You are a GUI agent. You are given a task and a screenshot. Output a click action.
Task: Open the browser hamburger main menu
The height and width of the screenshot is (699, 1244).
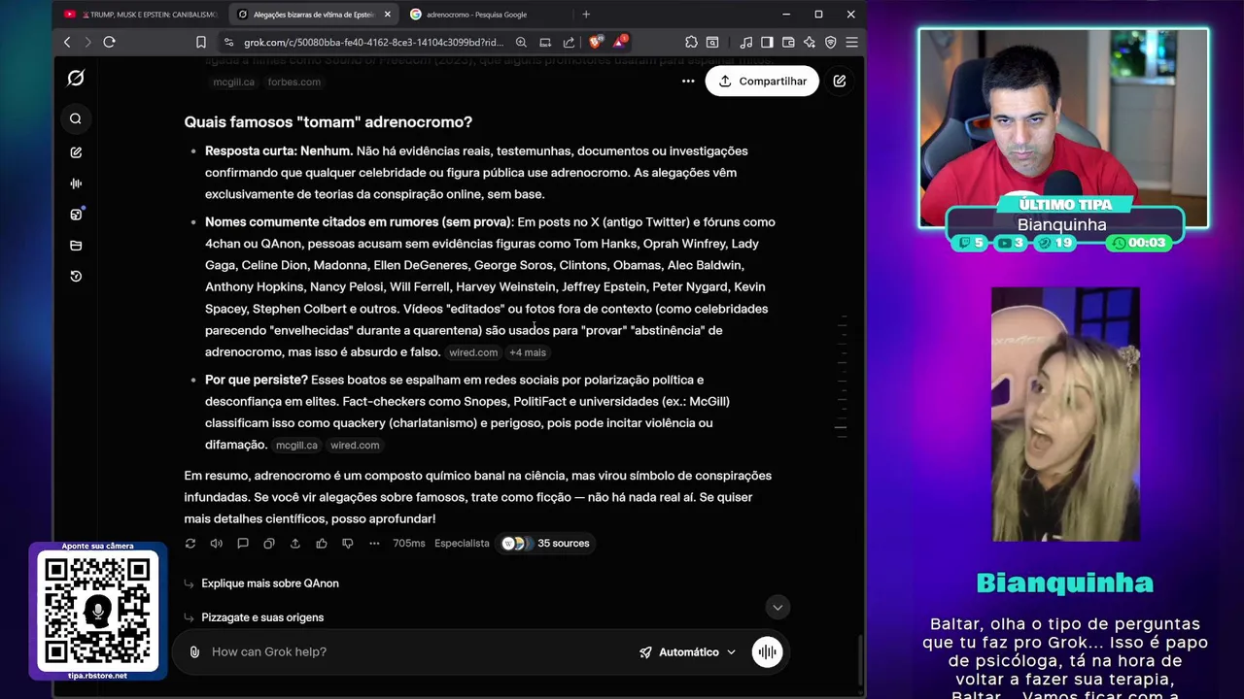pyautogui.click(x=852, y=42)
